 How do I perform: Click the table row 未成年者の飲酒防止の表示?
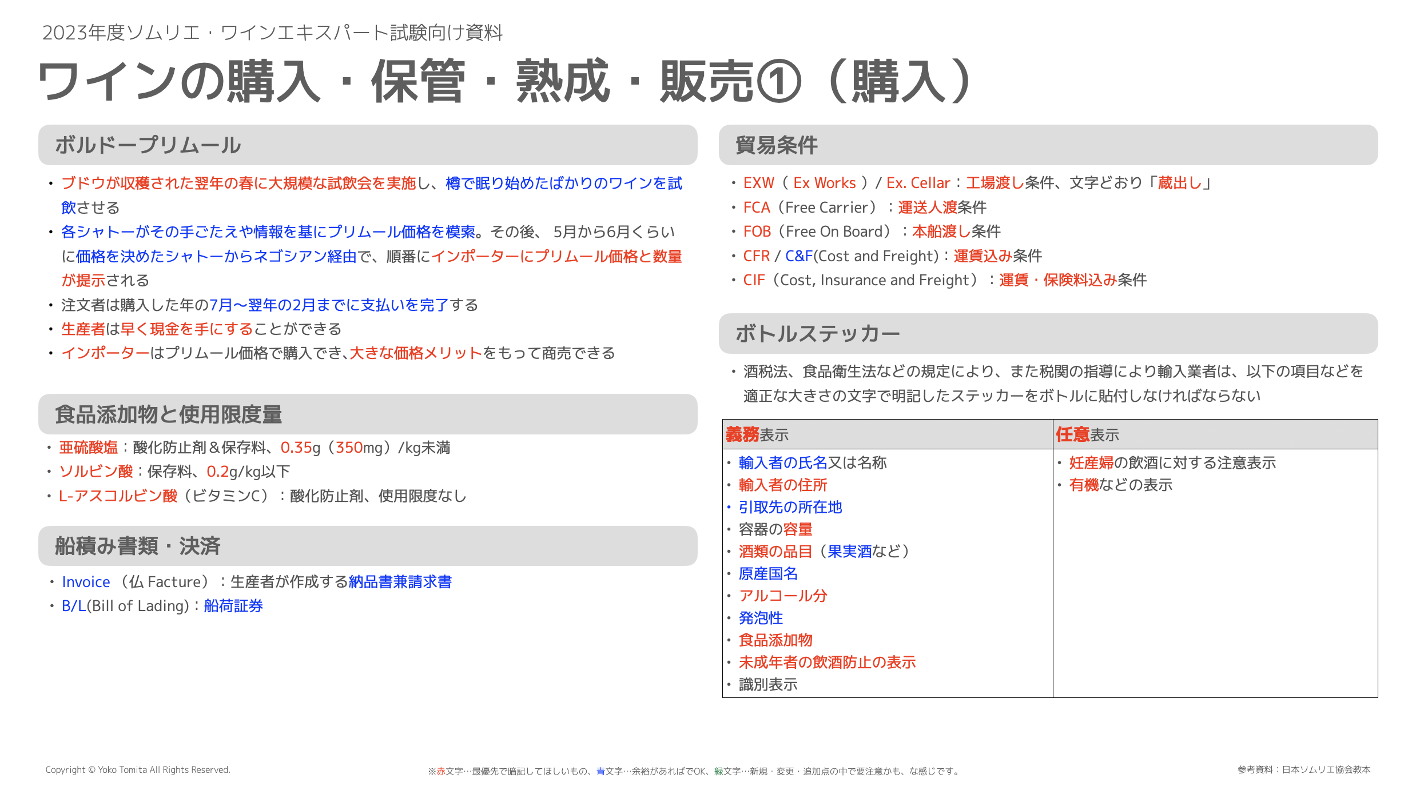click(828, 662)
